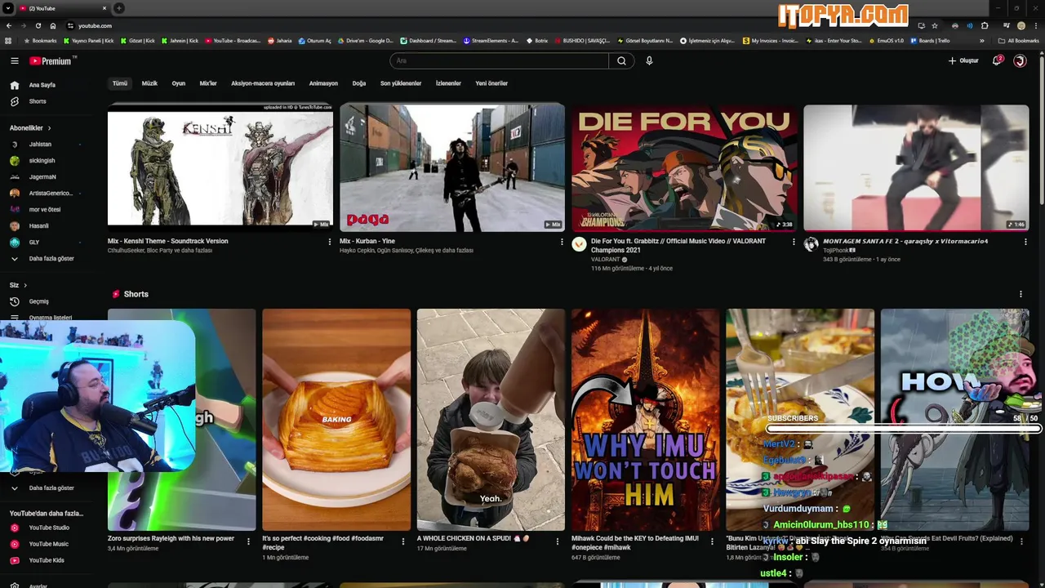Open more options for Kurban - Yine mix
Viewport: 1045px width, 588px height.
tap(562, 242)
